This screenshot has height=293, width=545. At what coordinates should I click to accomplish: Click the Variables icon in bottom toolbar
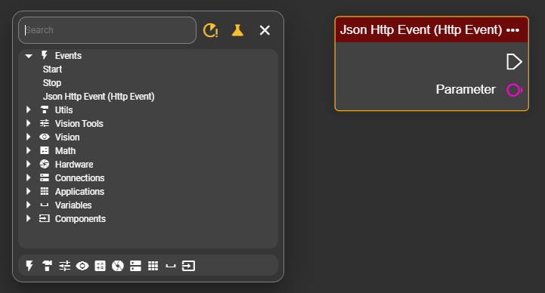(171, 267)
